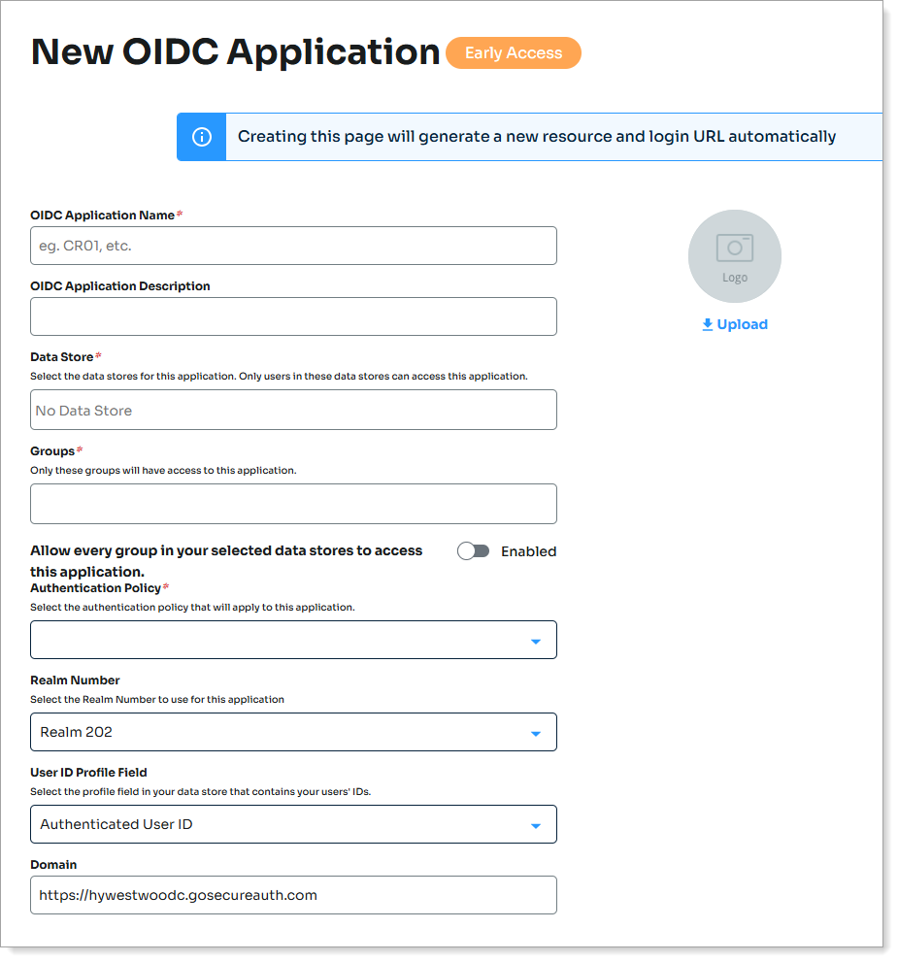Open the User ID Profile Field dropdown

pos(537,823)
